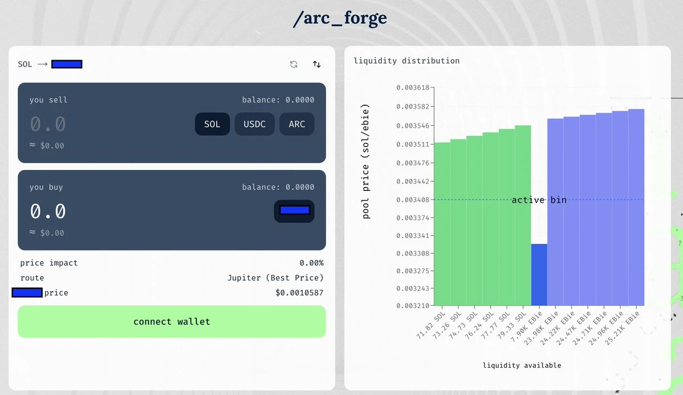This screenshot has height=395, width=683.
Task: Click the token icon next to price label
Action: pyautogui.click(x=26, y=293)
